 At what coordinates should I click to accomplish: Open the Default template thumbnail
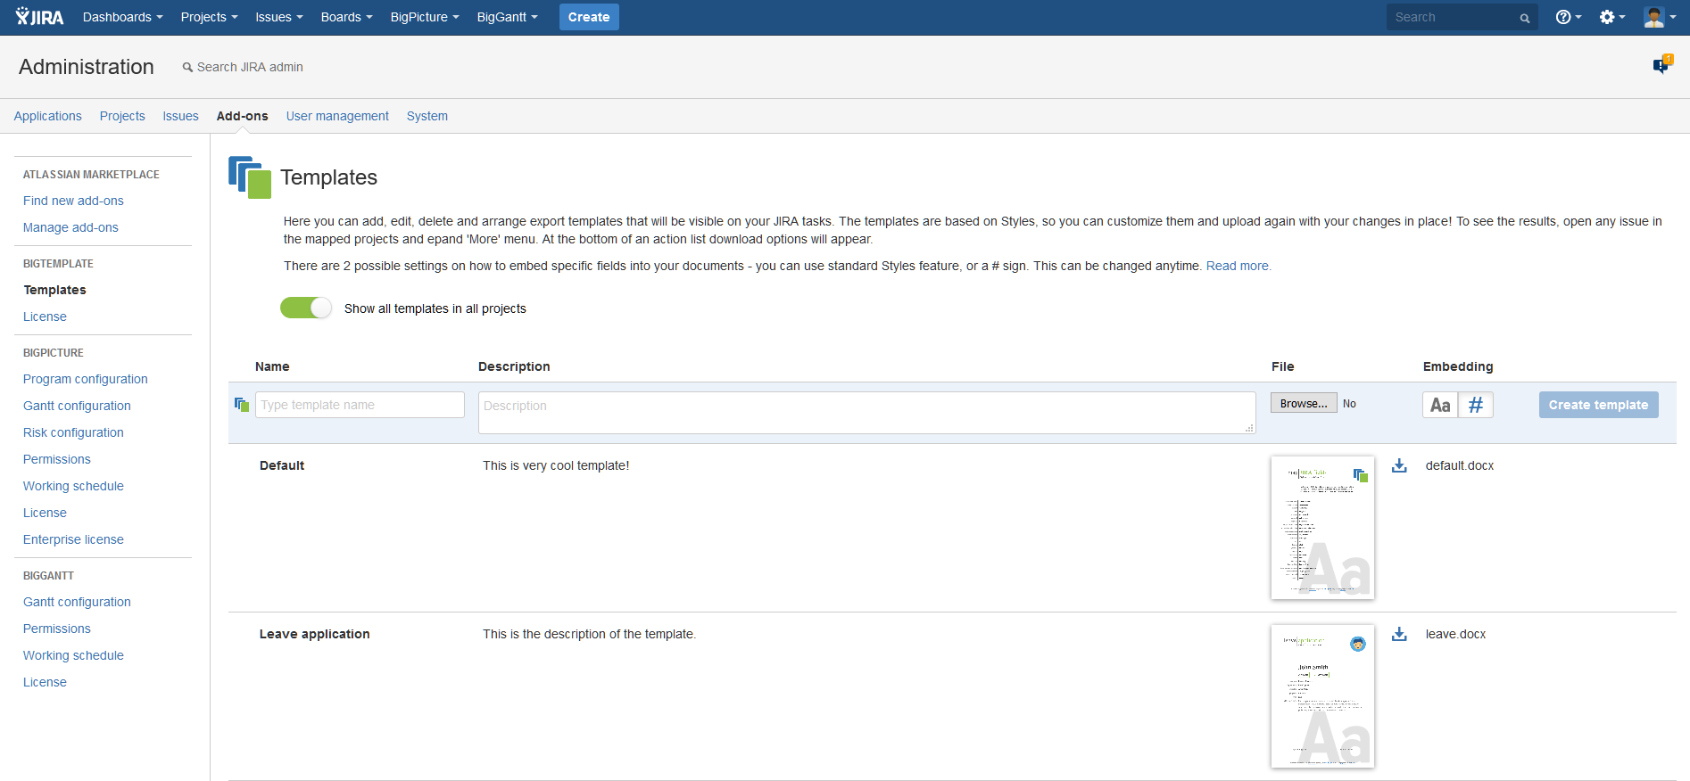click(x=1322, y=528)
